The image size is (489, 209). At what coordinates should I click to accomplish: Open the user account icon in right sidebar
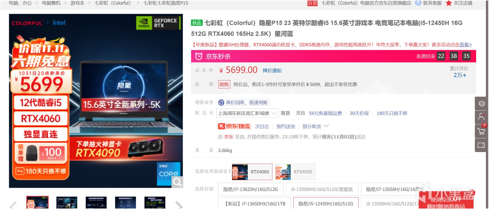point(482,117)
